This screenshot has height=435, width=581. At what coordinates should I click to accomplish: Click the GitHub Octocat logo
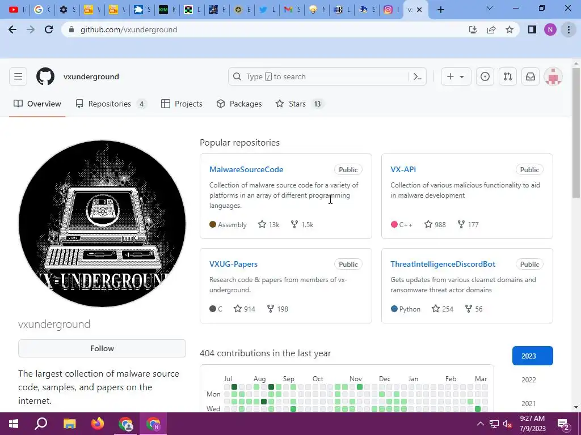pyautogui.click(x=45, y=76)
